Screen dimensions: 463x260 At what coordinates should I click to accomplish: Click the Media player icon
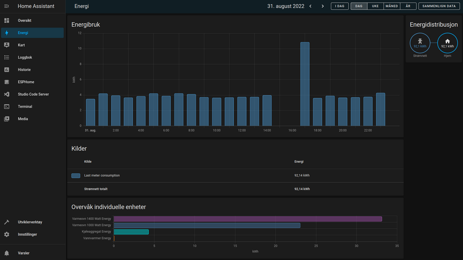point(6,119)
